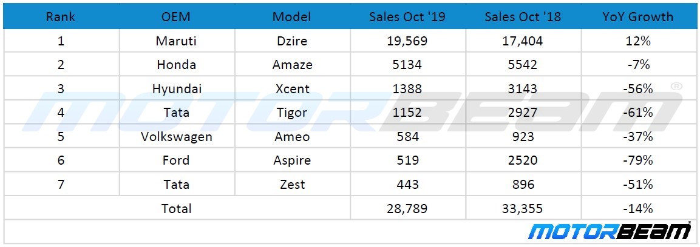Click the Maruti OEM cell
Viewport: 700px width, 247px height.
[176, 41]
